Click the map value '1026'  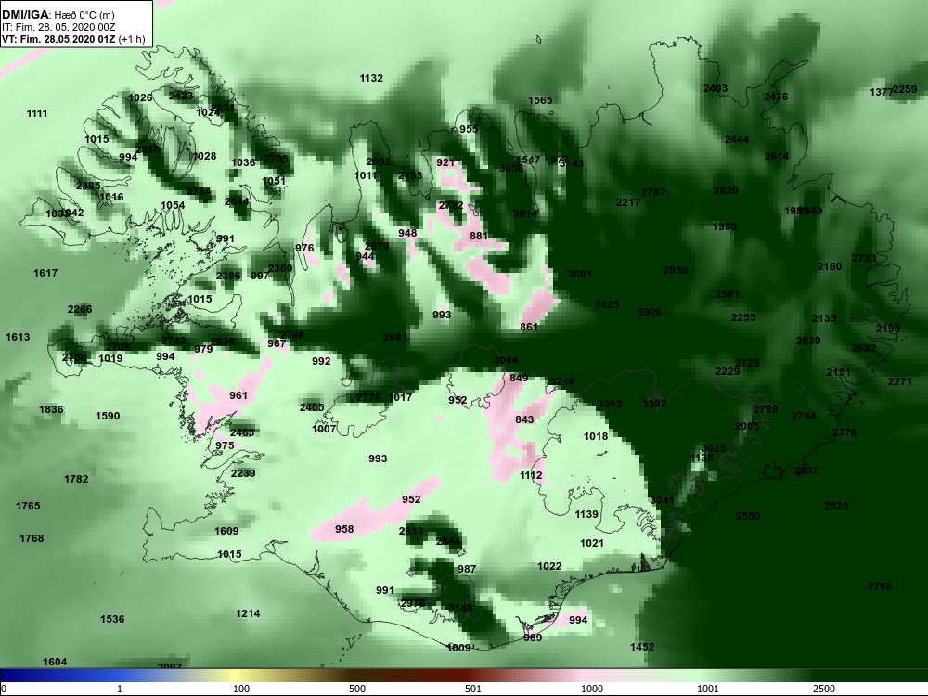click(x=140, y=98)
